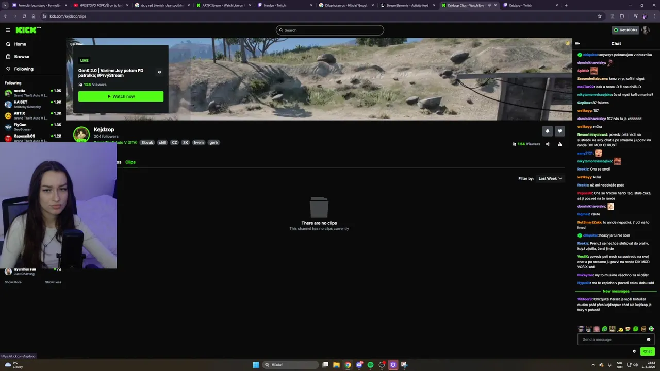
Task: Open Spotify from the taskbar
Action: pos(370,365)
